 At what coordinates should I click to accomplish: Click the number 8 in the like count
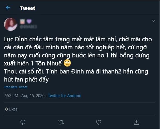pos(6,109)
